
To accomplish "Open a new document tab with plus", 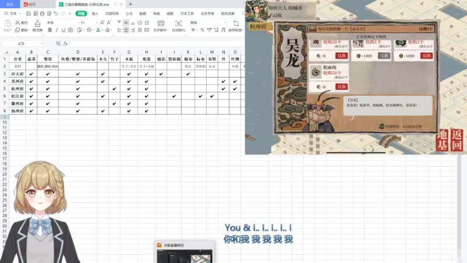I will coord(130,4).
